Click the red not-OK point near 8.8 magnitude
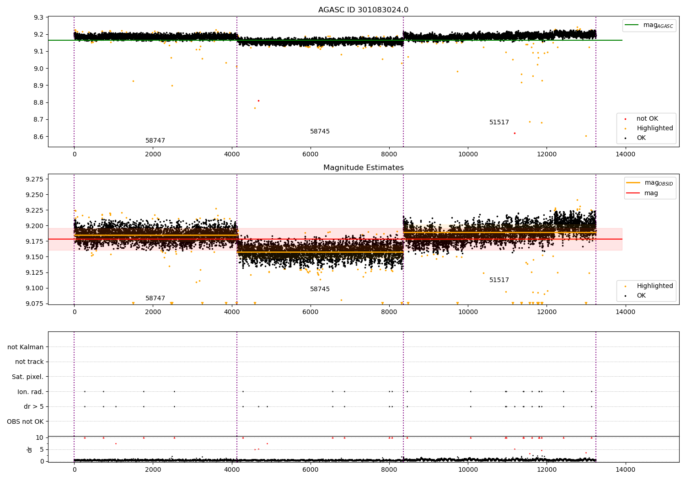Viewport: 686px width, 480px height. coord(258,101)
